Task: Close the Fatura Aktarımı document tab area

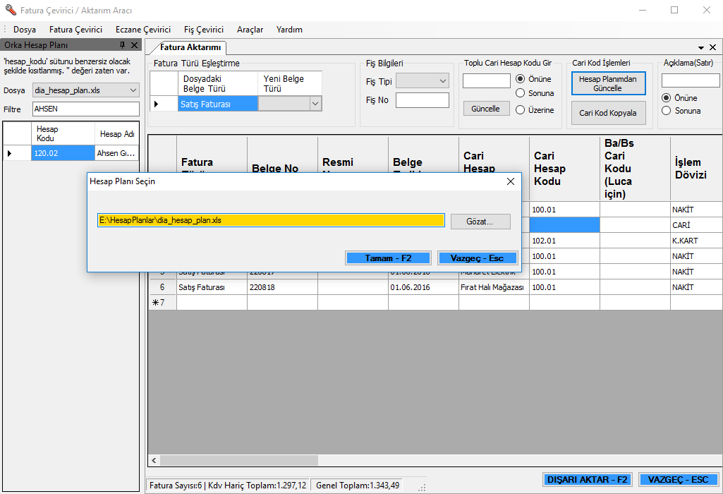Action: pos(713,47)
